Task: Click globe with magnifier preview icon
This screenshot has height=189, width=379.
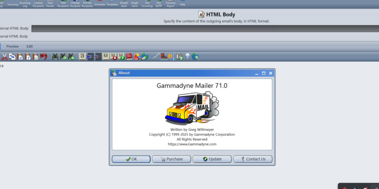Action: [x=195, y=57]
